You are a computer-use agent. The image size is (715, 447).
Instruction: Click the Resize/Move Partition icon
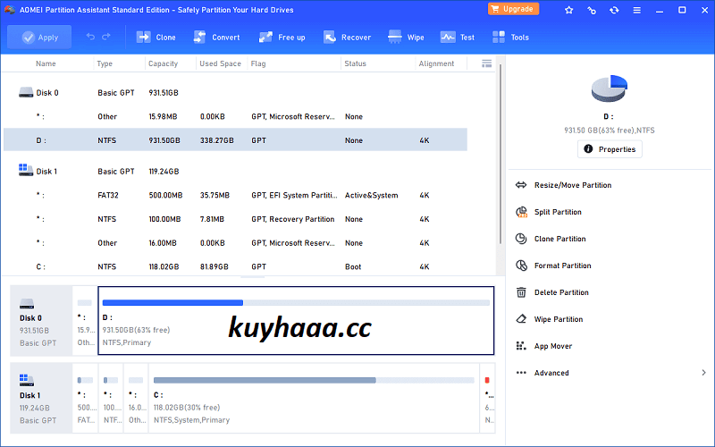[521, 185]
